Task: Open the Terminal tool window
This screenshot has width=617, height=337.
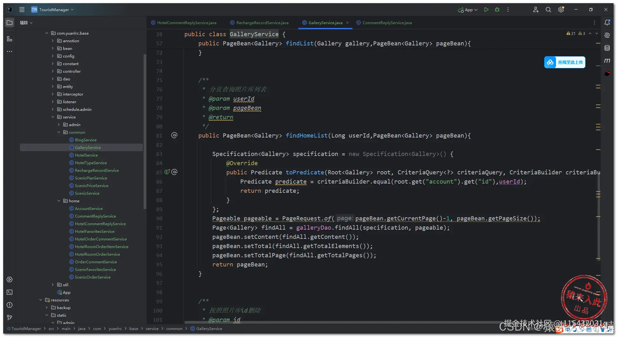Action: (10, 292)
